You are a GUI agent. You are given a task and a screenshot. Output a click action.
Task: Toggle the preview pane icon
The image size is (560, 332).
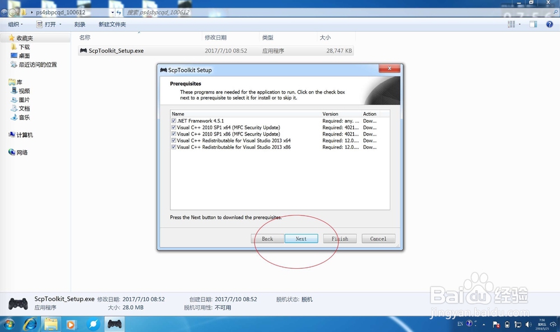tap(533, 24)
